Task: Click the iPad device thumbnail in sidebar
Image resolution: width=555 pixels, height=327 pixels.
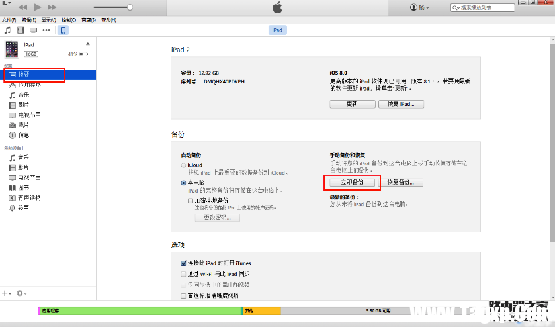Action: (11, 49)
